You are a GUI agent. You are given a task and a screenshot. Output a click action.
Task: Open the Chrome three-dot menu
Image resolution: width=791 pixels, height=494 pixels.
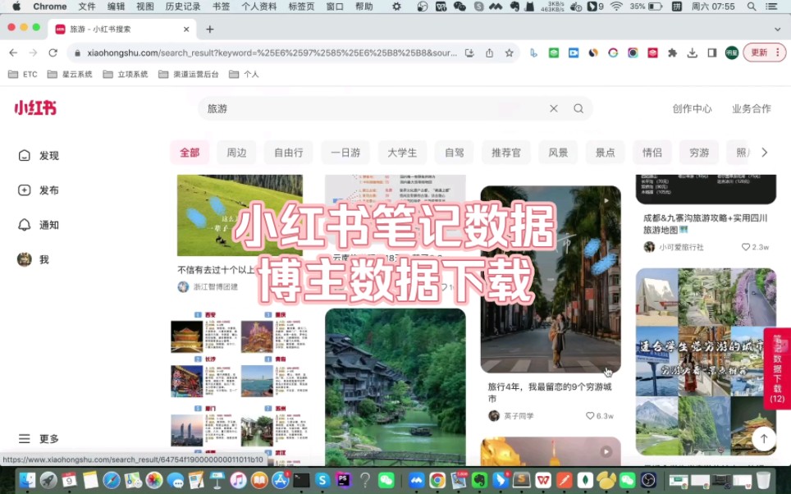(778, 52)
